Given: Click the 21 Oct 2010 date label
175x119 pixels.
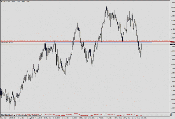Looking at the screenshot, I should 57,118.
